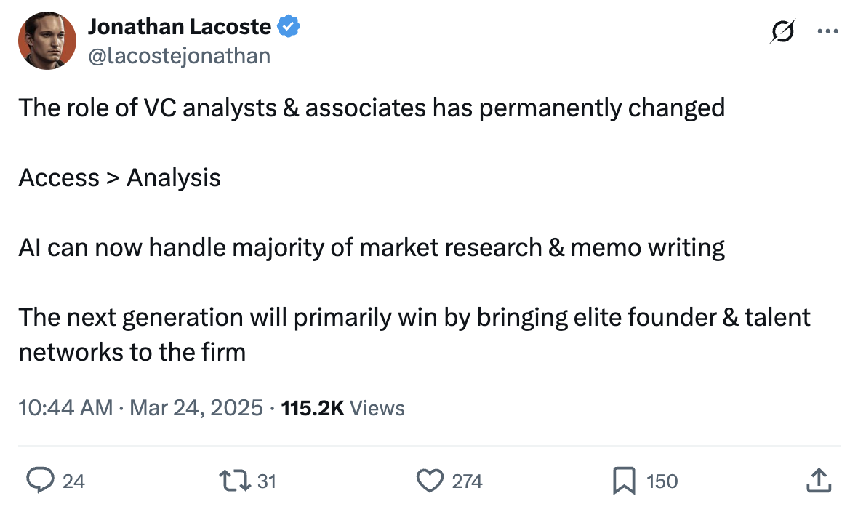Viewport: 858px width, 512px height.
Task: Click the like count 274
Action: tap(467, 481)
